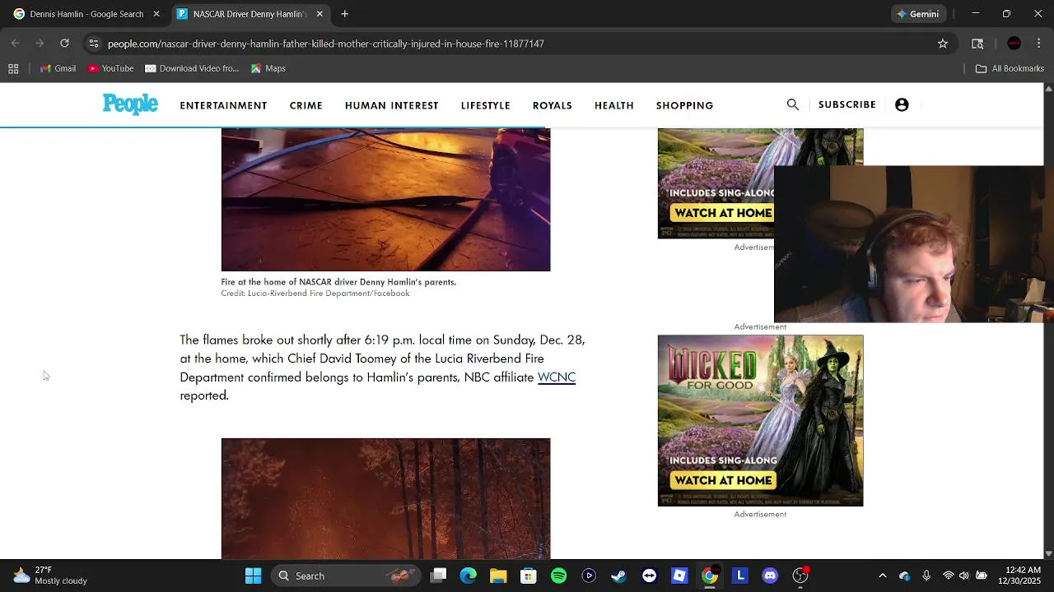Viewport: 1054px width, 592px height.
Task: Open the Download Video bookmark
Action: click(192, 68)
